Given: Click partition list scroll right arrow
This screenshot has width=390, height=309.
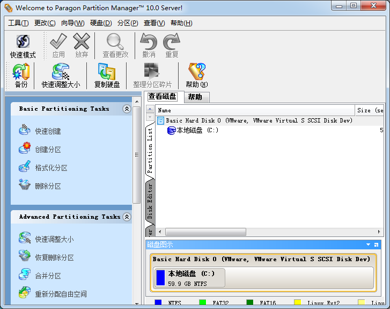Looking at the screenshot, I should pyautogui.click(x=379, y=232).
